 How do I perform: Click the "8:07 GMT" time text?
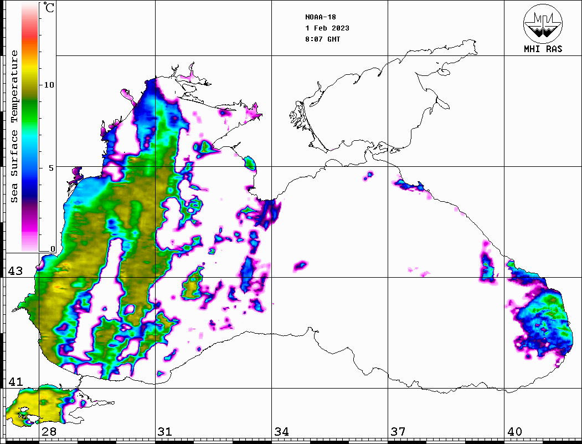tap(322, 39)
